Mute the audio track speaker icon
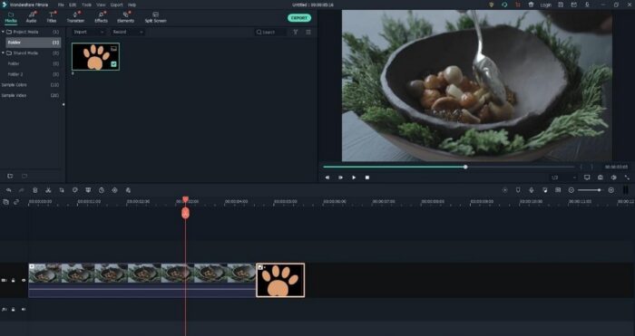Screen dimensions: 635x336 pos(24,310)
